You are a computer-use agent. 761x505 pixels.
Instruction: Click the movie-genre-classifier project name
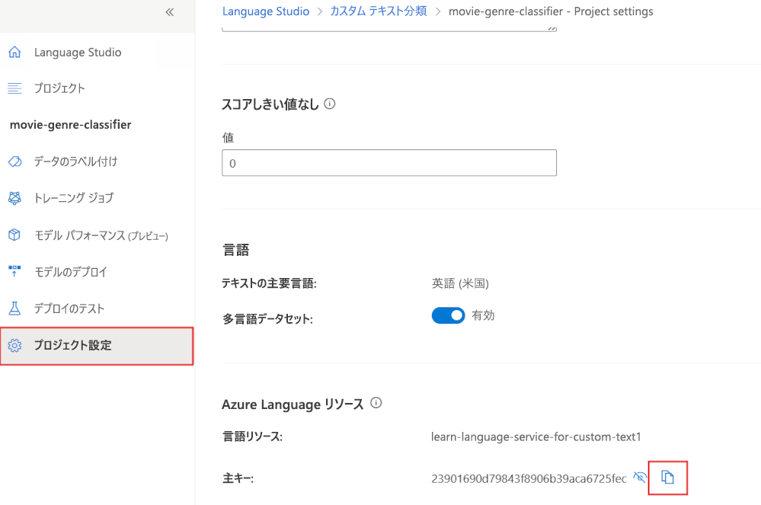pyautogui.click(x=70, y=125)
